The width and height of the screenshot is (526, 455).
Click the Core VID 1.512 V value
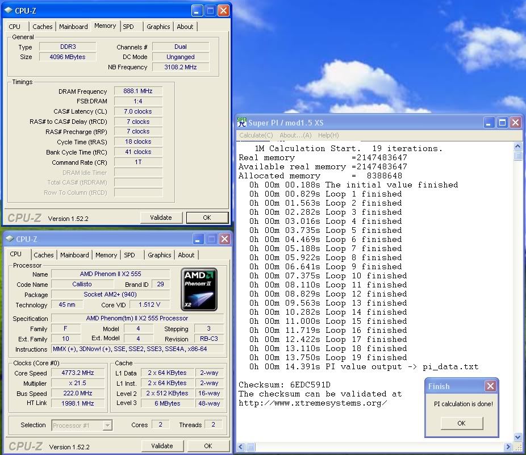[x=149, y=304]
